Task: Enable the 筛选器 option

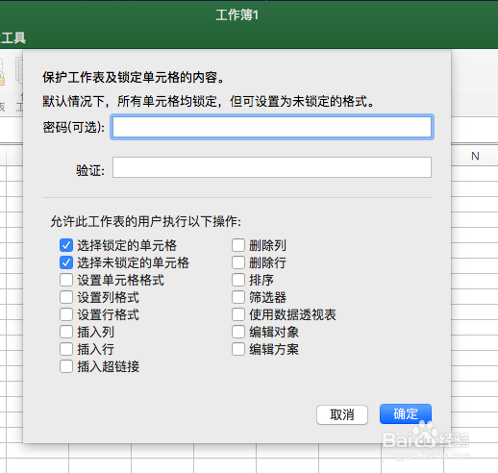Action: point(238,297)
